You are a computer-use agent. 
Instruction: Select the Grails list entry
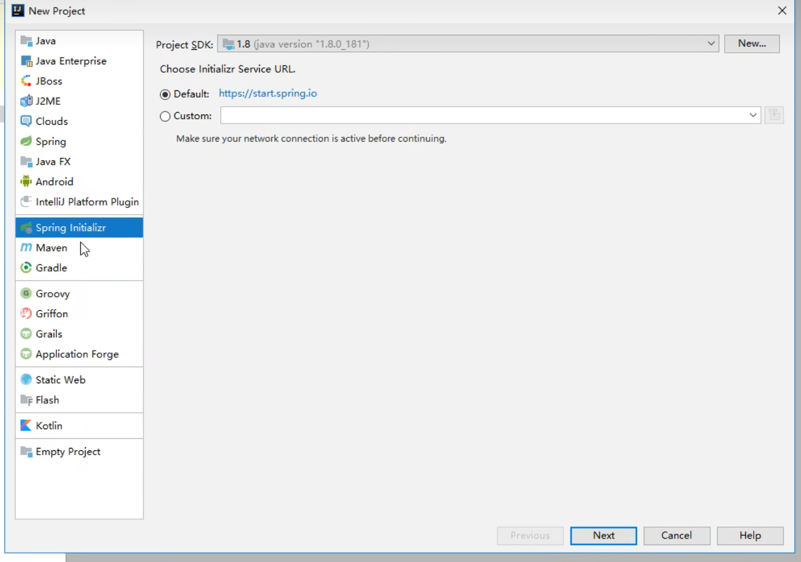coord(79,334)
